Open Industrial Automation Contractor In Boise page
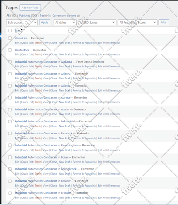This screenshot has height=205, width=178. (41, 157)
